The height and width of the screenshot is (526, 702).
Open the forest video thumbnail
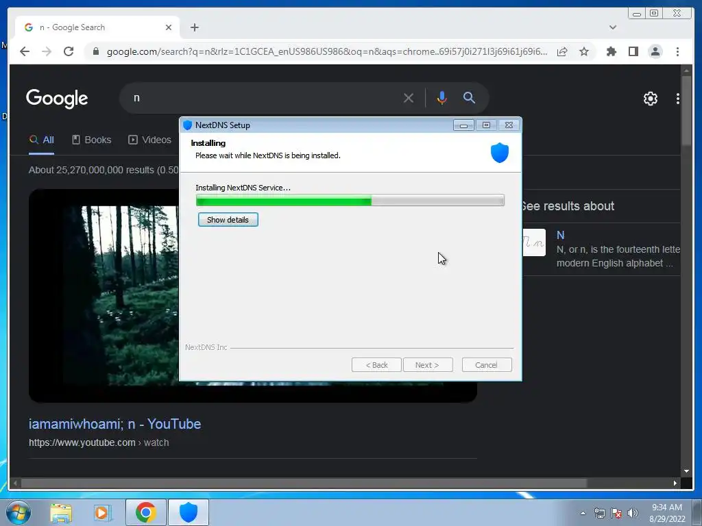[x=104, y=296]
